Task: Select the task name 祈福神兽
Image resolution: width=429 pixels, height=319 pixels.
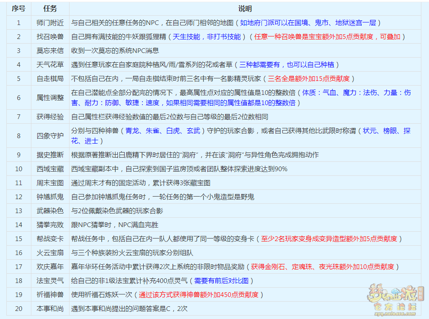Action: point(50,295)
